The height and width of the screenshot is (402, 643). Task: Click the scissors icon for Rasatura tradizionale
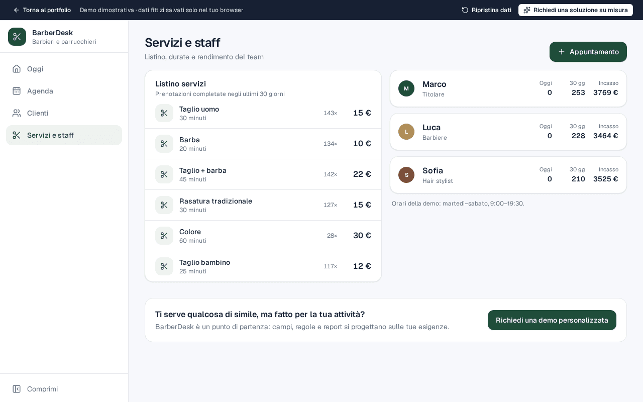[x=164, y=205]
